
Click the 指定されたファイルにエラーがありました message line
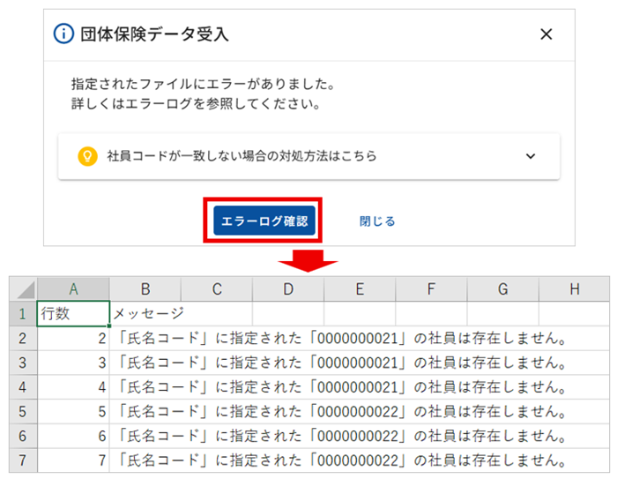tap(203, 84)
